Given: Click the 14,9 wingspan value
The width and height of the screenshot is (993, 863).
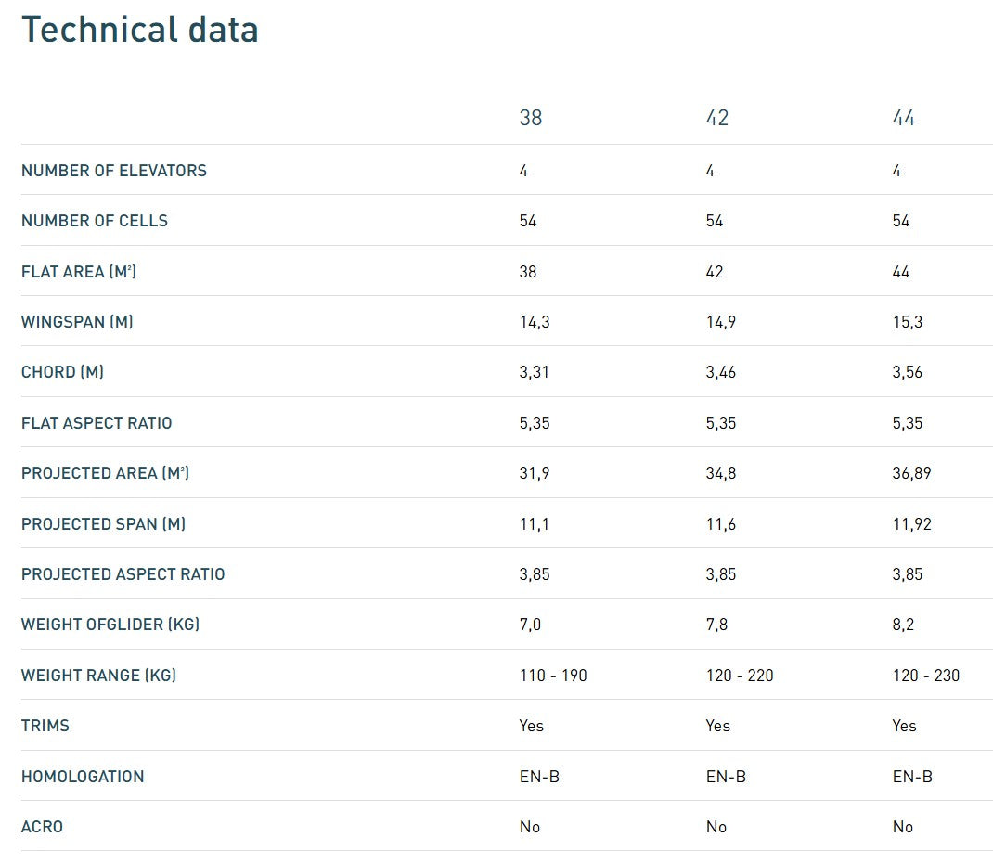Looking at the screenshot, I should (x=721, y=322).
